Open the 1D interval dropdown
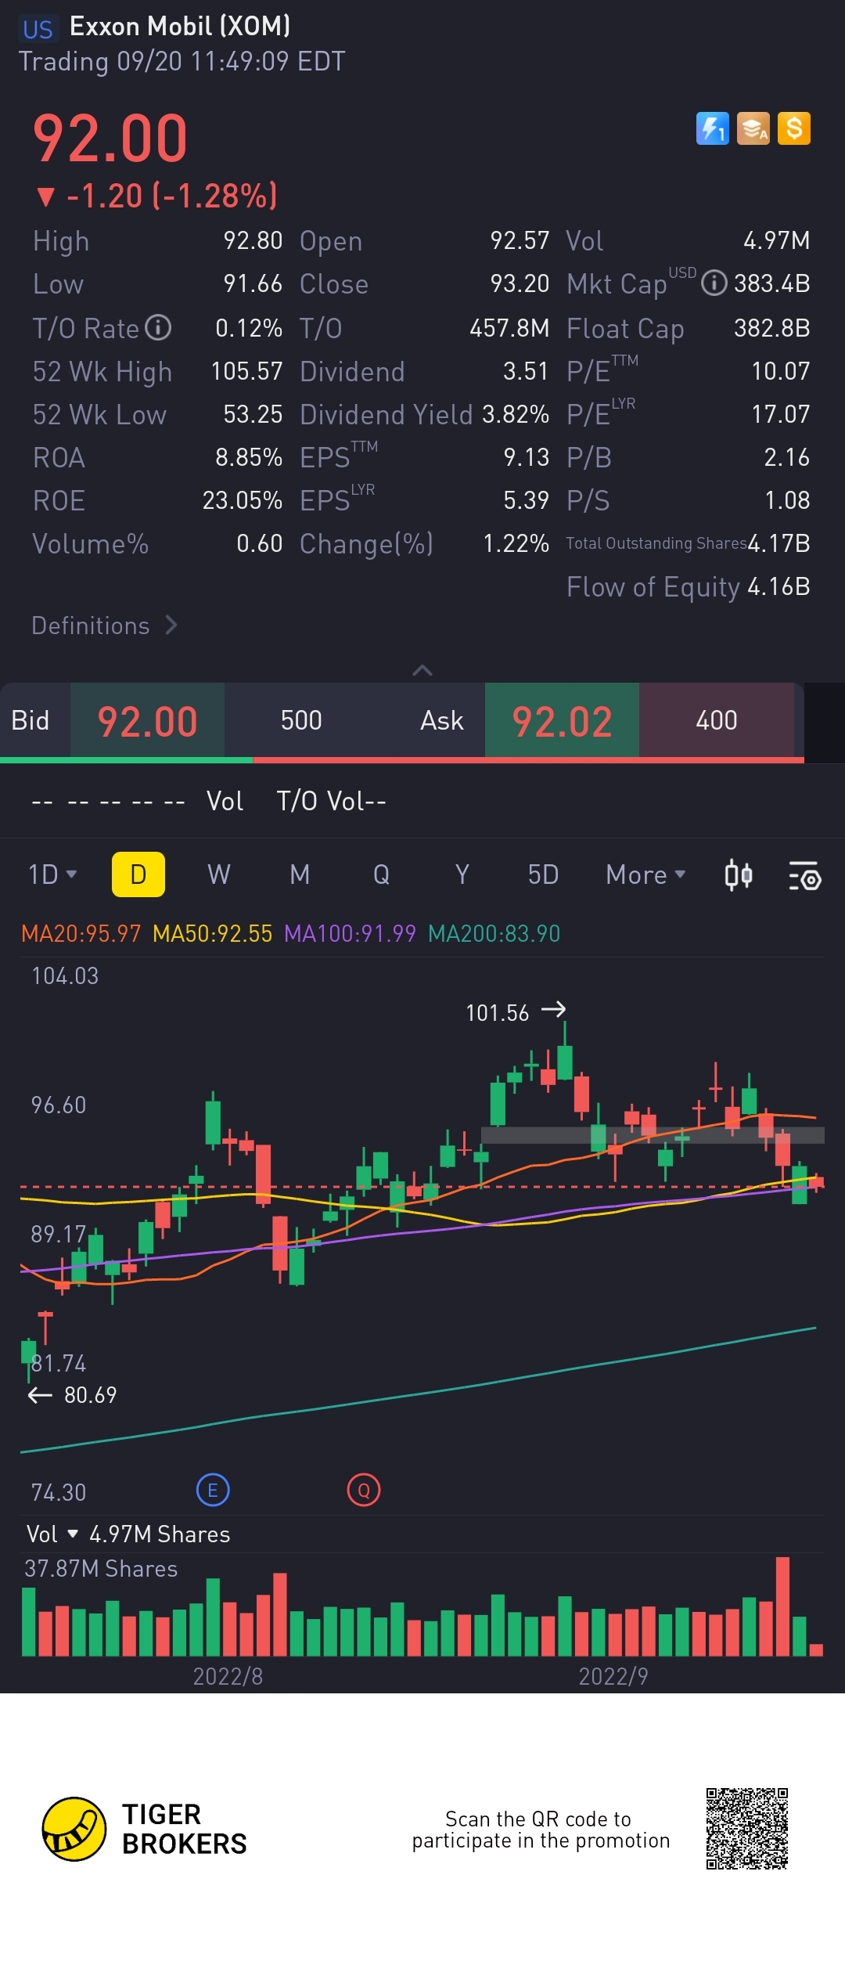 tap(52, 874)
